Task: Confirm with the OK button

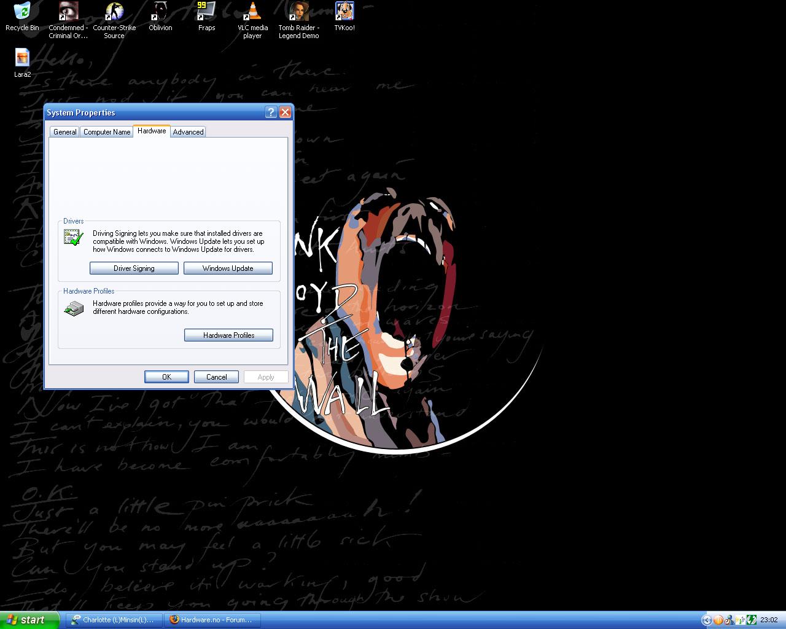Action: [x=166, y=377]
